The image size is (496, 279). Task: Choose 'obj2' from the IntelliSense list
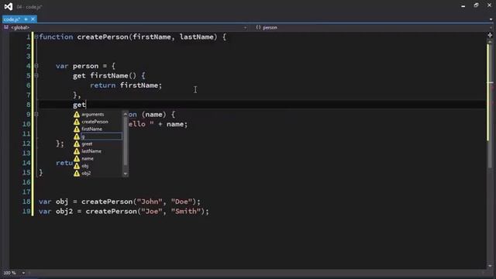pos(86,174)
